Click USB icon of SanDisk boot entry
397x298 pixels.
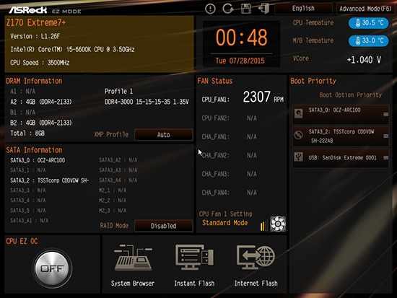point(299,157)
